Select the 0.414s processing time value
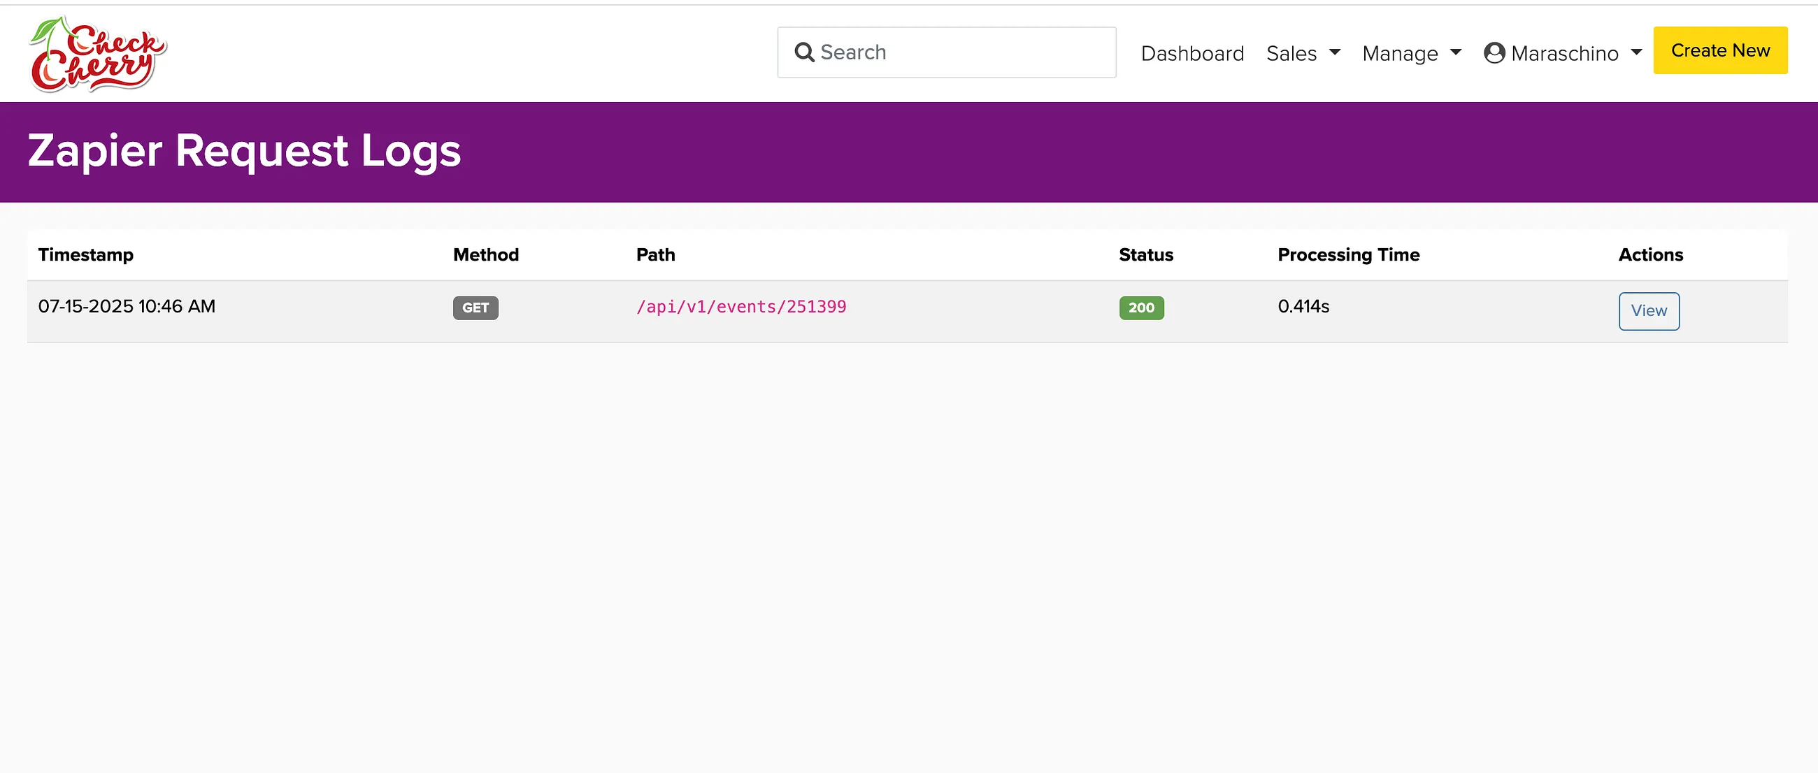The height and width of the screenshot is (773, 1818). pyautogui.click(x=1303, y=306)
